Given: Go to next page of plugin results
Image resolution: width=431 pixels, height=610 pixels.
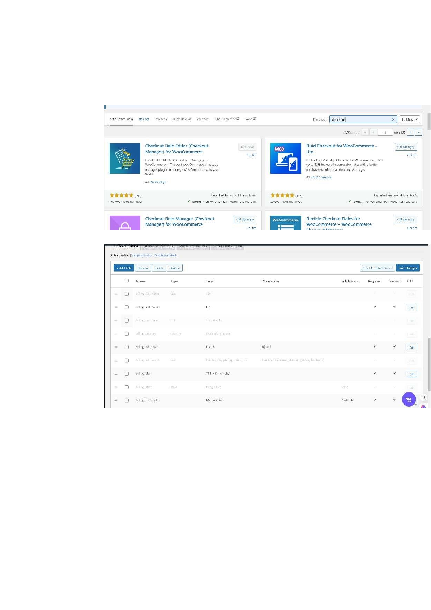Looking at the screenshot, I should pos(410,132).
